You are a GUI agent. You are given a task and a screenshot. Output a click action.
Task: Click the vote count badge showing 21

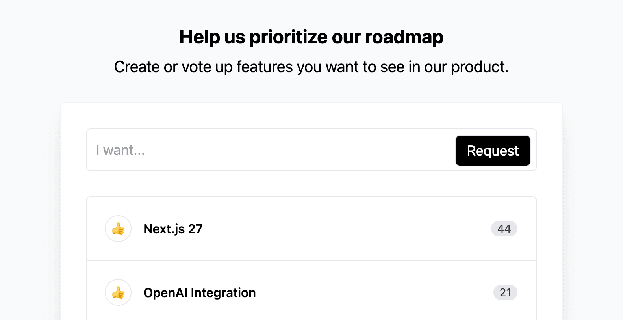tap(505, 292)
